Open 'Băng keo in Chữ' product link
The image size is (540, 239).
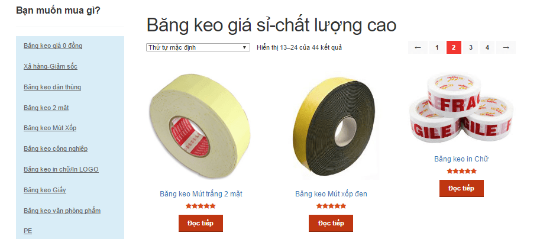[461, 159]
